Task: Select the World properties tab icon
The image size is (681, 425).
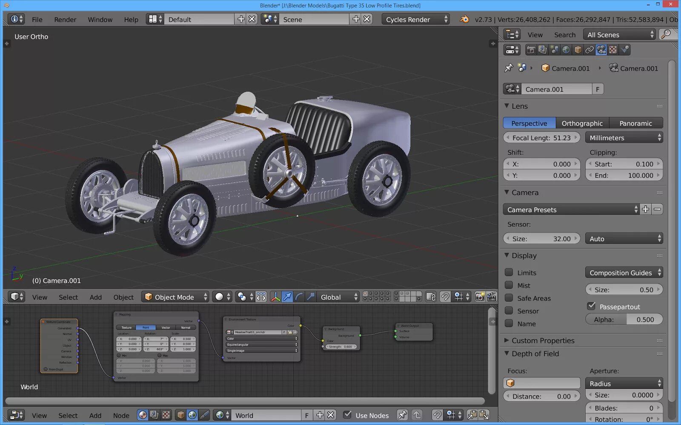Action: 566,50
